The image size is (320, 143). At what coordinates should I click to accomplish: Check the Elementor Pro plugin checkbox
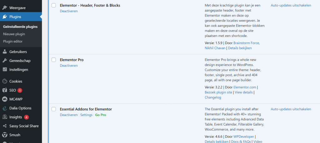pyautogui.click(x=54, y=60)
